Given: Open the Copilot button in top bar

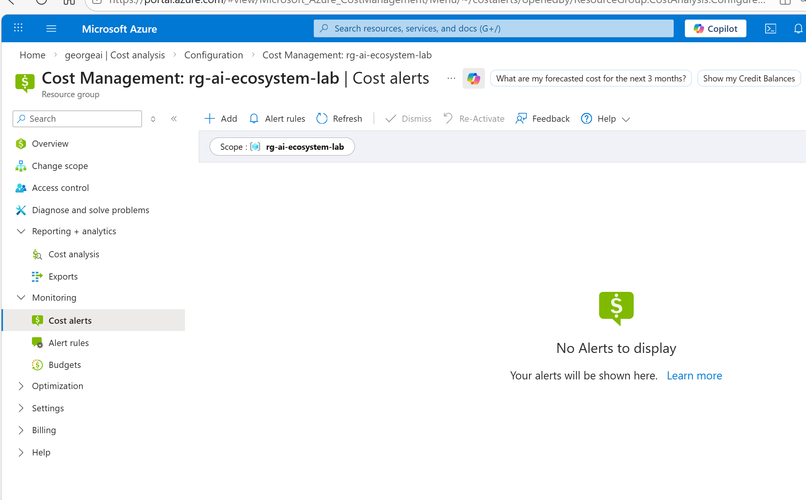Looking at the screenshot, I should (x=715, y=28).
